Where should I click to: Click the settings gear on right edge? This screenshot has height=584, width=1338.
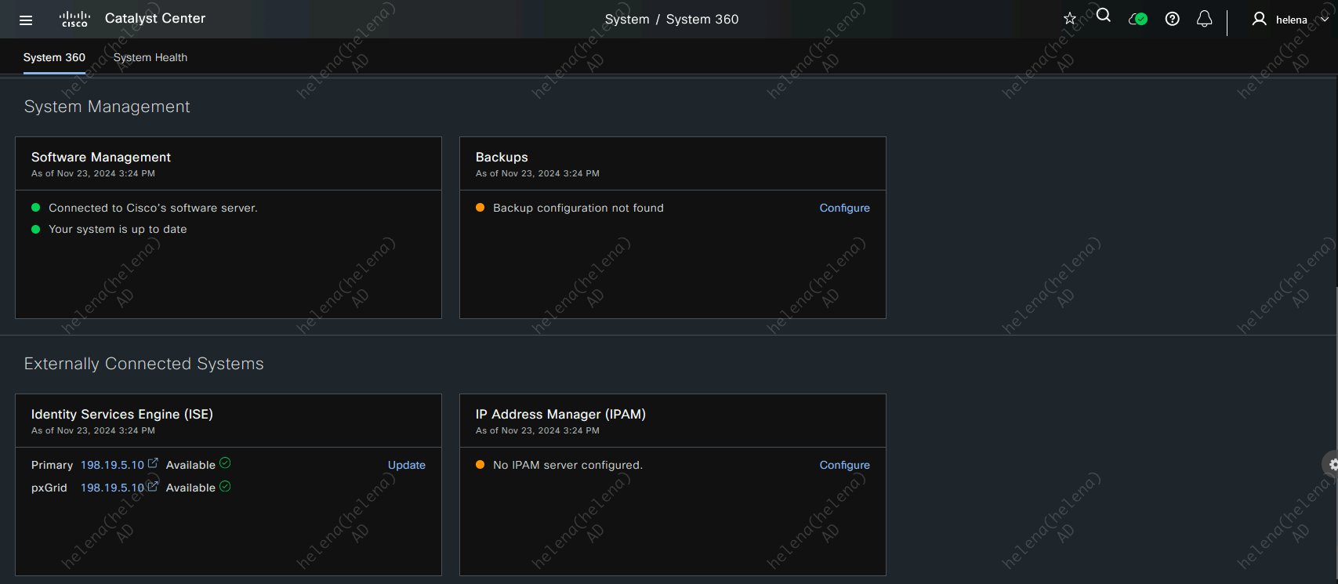tap(1331, 464)
